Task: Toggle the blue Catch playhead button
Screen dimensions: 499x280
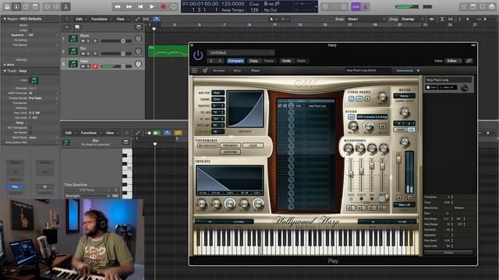Action: click(156, 19)
